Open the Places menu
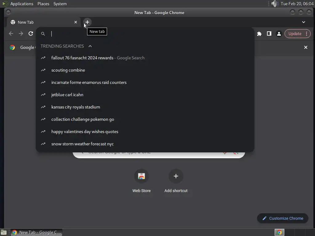The width and height of the screenshot is (315, 236). click(43, 4)
